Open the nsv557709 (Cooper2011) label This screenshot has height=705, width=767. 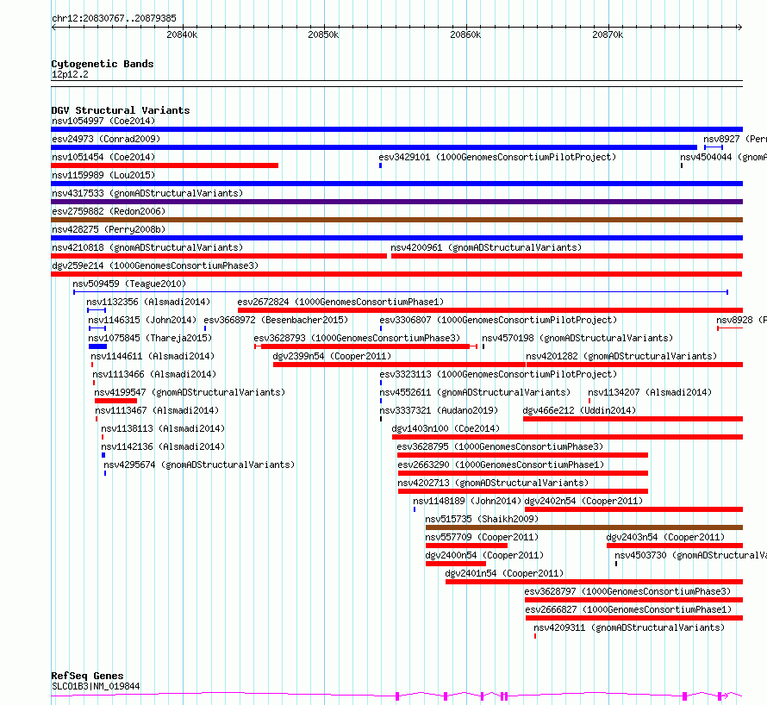tap(482, 537)
